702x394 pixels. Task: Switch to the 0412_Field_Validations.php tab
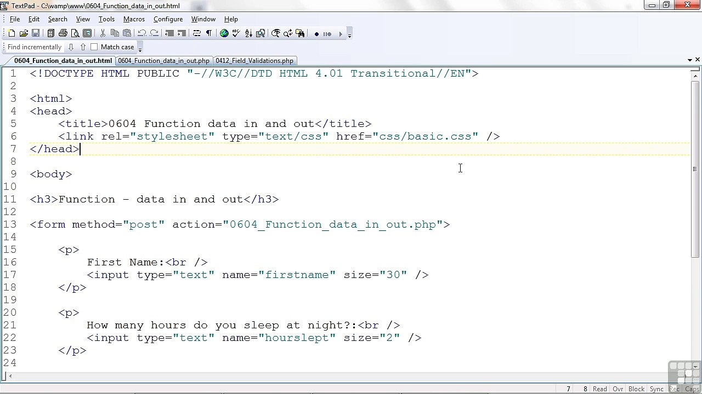254,61
